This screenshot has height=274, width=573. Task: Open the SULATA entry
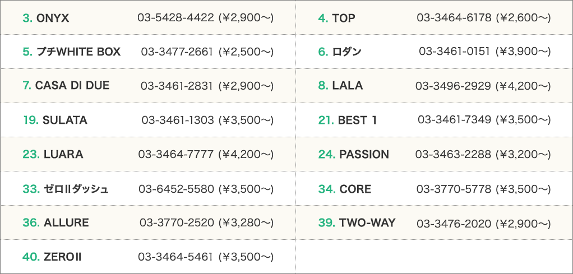[64, 120]
